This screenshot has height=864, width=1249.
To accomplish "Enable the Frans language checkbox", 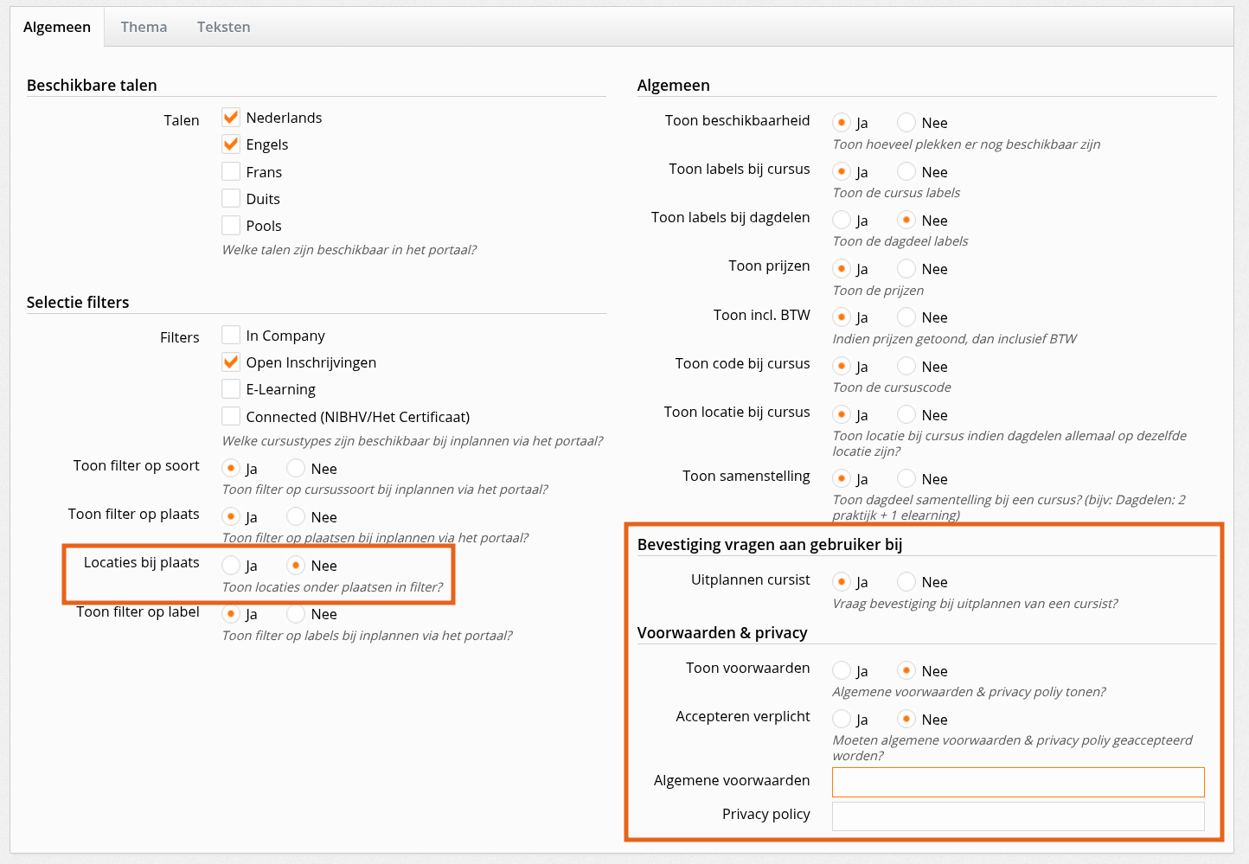I will tap(231, 171).
